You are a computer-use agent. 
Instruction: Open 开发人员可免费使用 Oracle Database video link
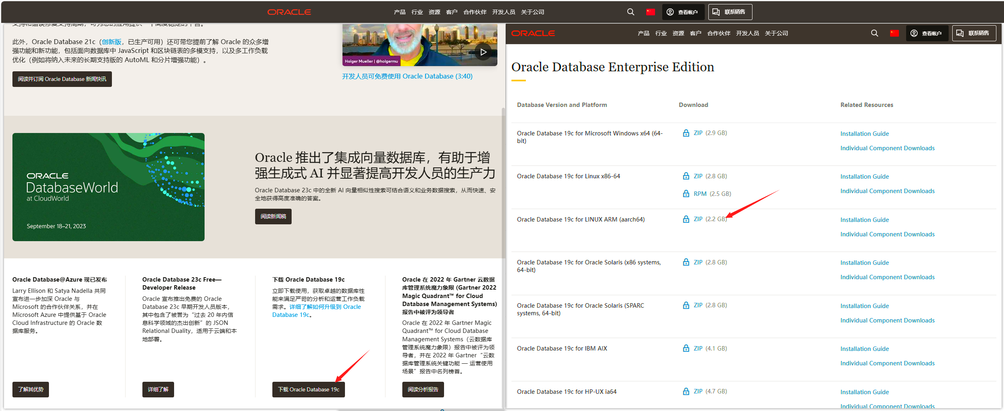407,76
